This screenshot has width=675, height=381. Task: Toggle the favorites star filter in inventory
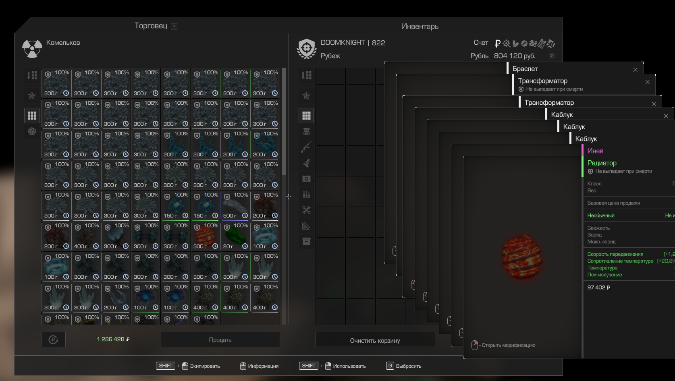coord(306,95)
